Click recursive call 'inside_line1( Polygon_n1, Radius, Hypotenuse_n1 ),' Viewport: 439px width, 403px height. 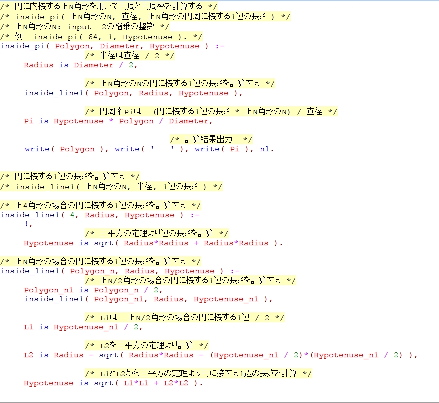148,299
